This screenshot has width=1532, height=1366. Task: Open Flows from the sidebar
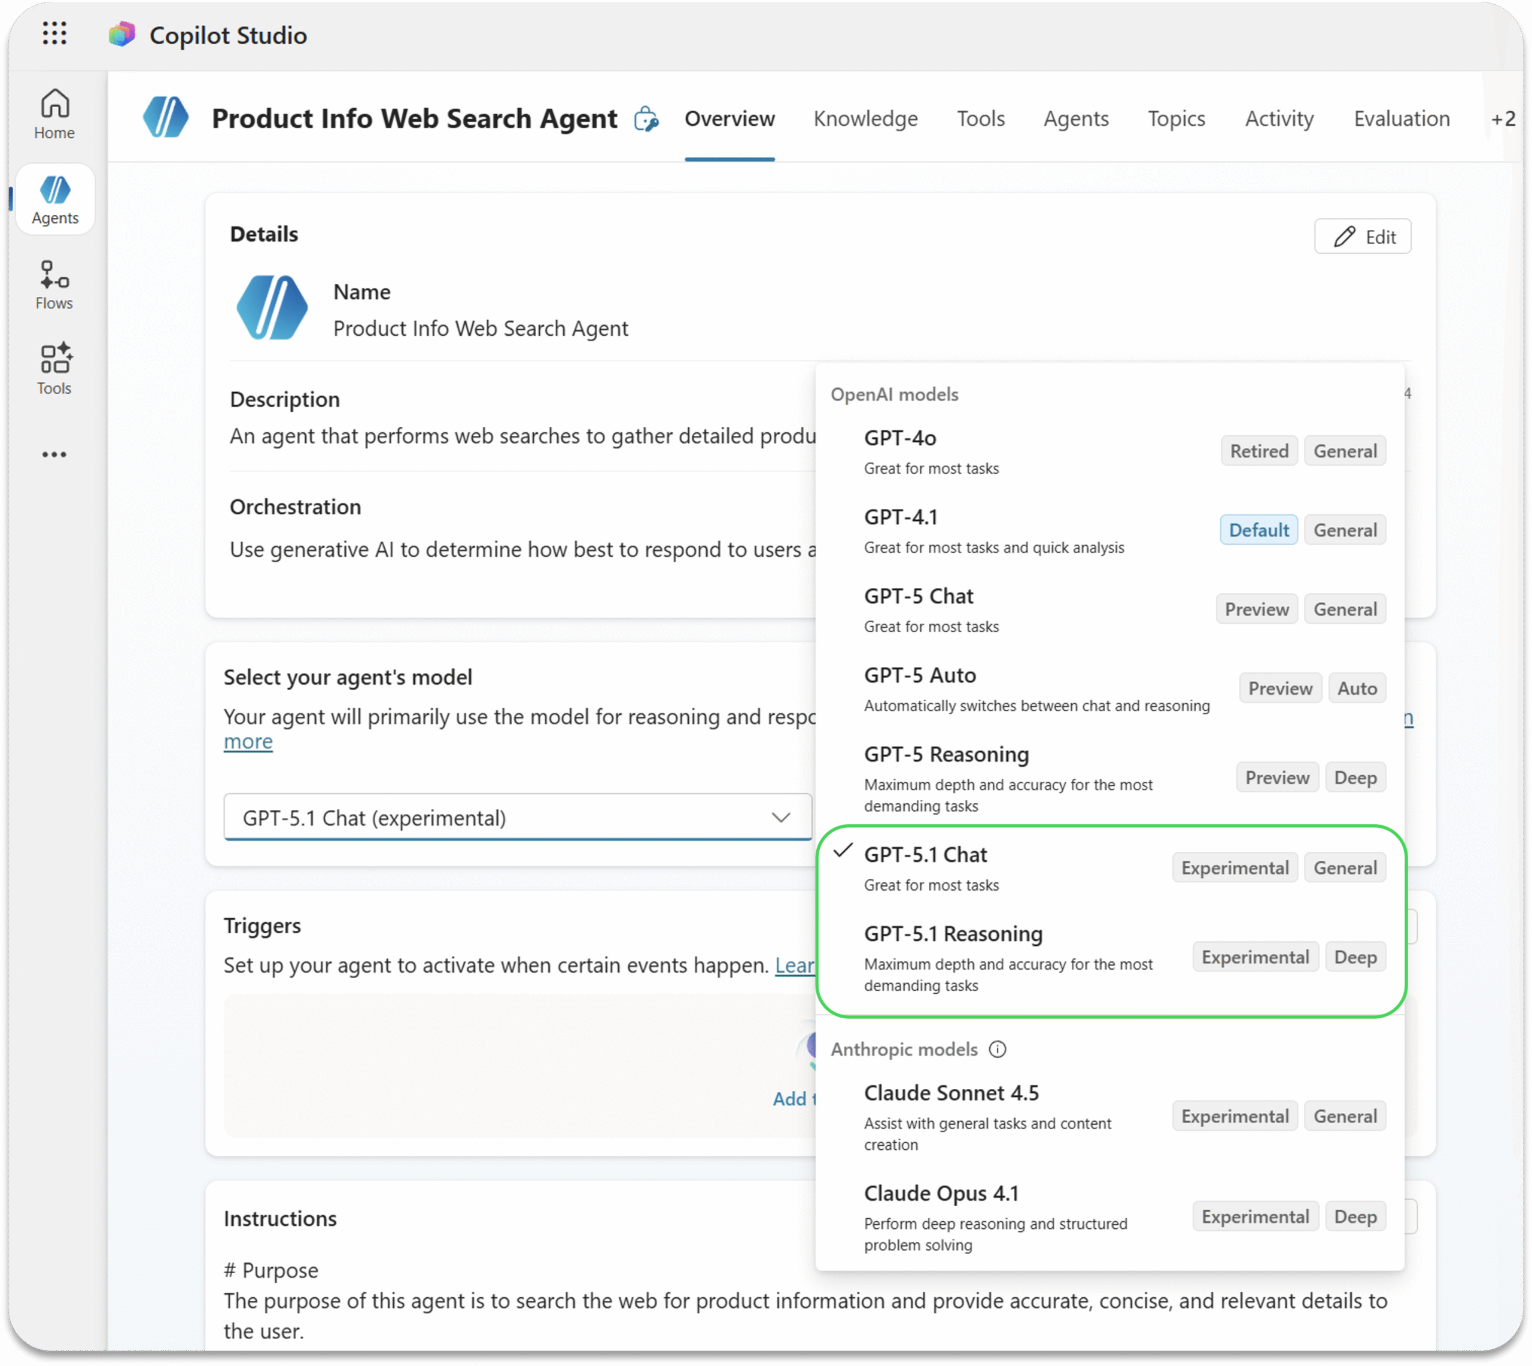click(x=54, y=285)
